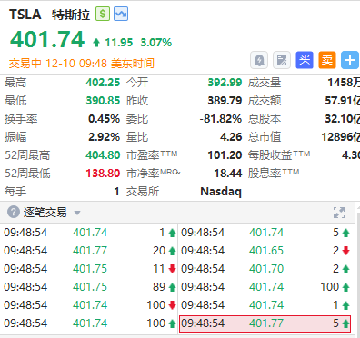Viewport: 360px width, 338px height.
Task: Select the 逐笔交易 panel title
Action: [45, 213]
